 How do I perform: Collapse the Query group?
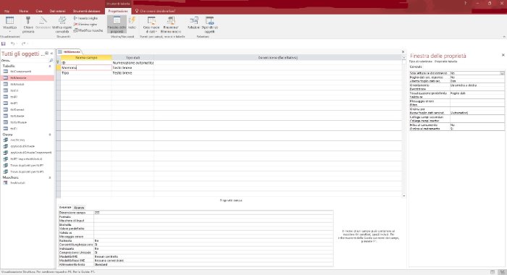coord(50,135)
